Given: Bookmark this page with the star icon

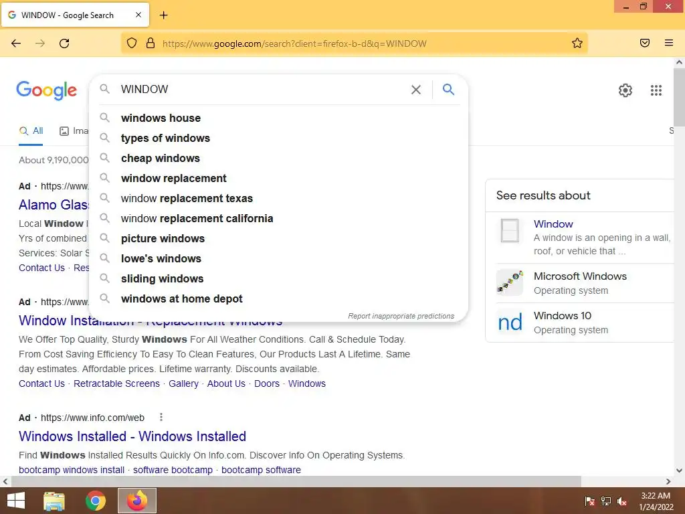Looking at the screenshot, I should coord(577,43).
